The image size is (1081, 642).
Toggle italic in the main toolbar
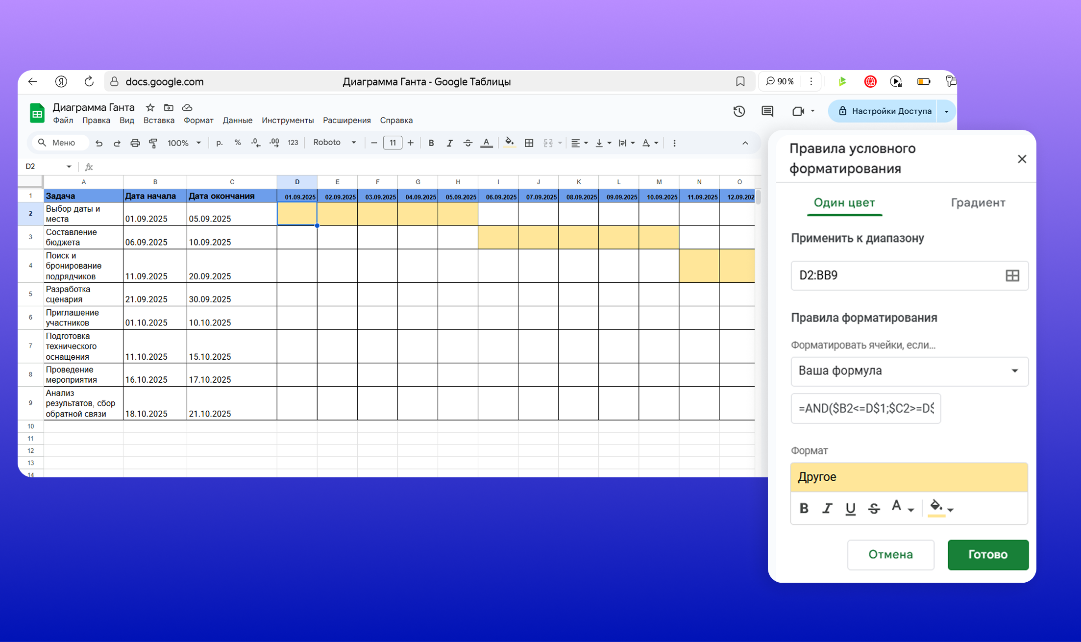pyautogui.click(x=449, y=143)
